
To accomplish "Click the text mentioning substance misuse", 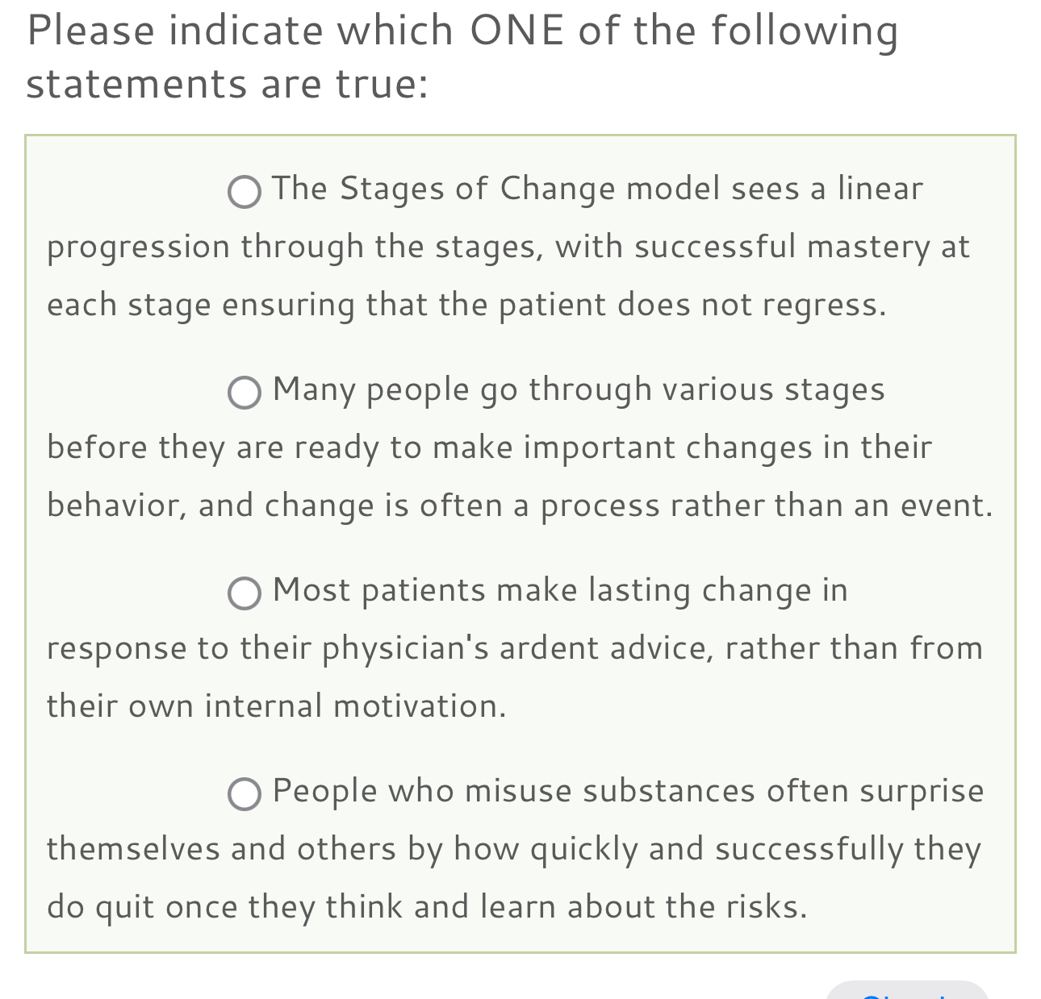I will (x=628, y=791).
